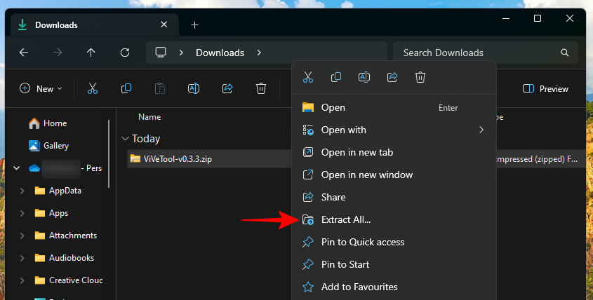This screenshot has height=300, width=593.
Task: Open the New dropdown menu
Action: pos(41,89)
